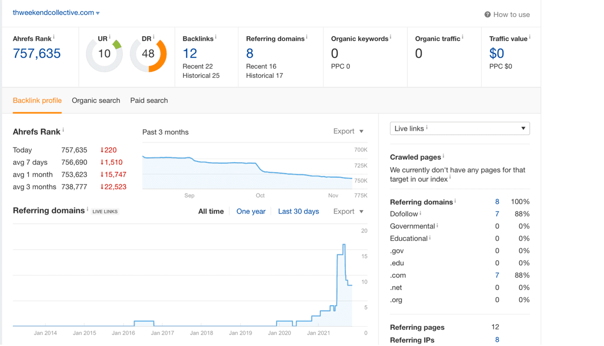Click the info icon beside UR
The width and height of the screenshot is (604, 346).
click(x=110, y=37)
